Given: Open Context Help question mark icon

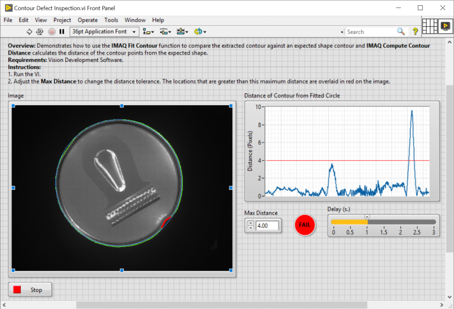Looking at the screenshot, I should 415,32.
